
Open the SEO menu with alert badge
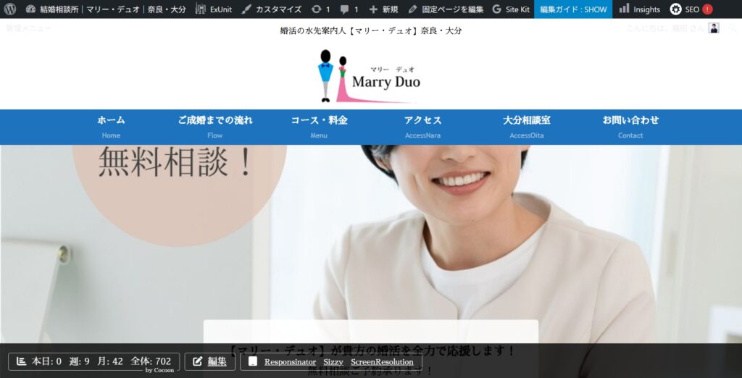click(x=691, y=9)
